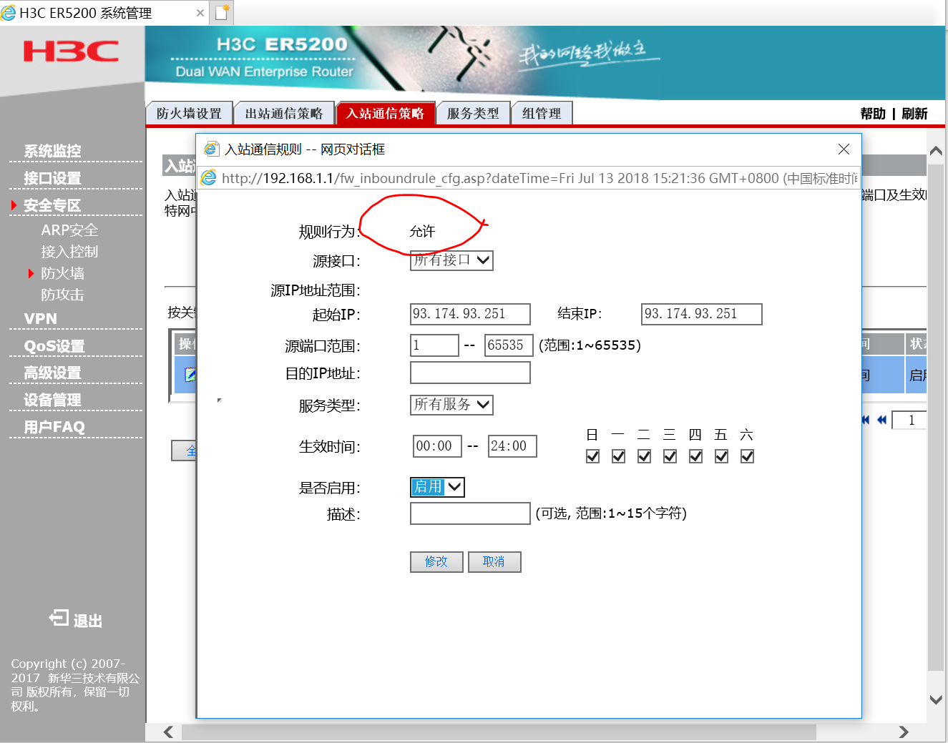This screenshot has height=743, width=948.
Task: Open 防火墙 in the sidebar
Action: (62, 273)
